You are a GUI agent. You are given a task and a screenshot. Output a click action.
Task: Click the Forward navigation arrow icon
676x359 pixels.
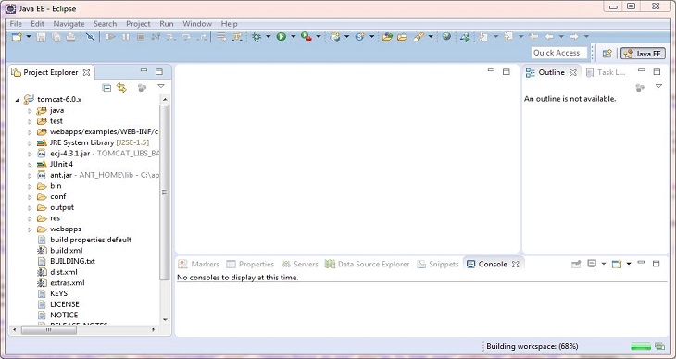(574, 37)
